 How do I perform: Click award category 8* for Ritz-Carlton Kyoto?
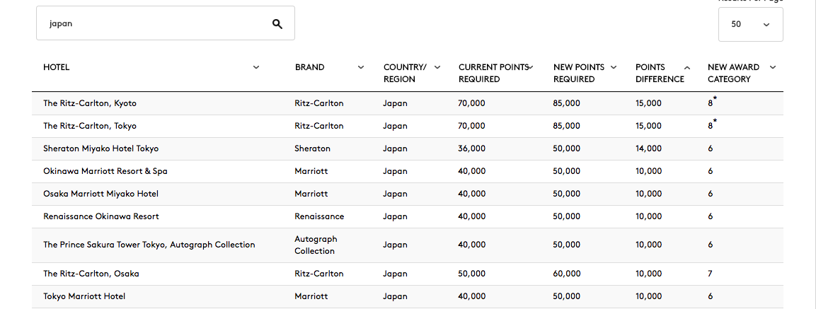click(x=713, y=102)
